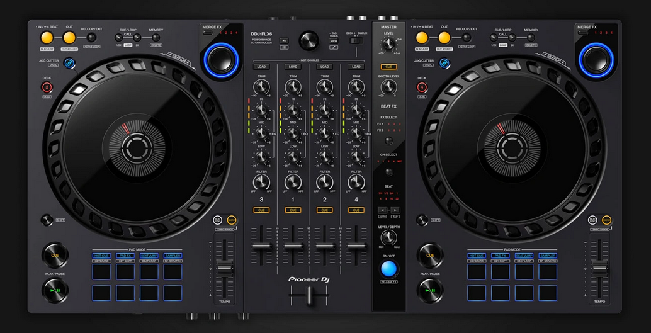
Task: Switch left deck pads to PAD FX mode
Action: [x=125, y=256]
